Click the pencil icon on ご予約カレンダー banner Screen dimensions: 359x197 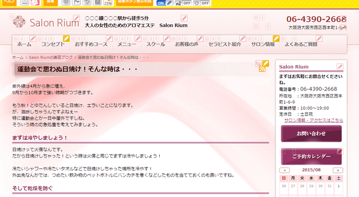(340, 151)
